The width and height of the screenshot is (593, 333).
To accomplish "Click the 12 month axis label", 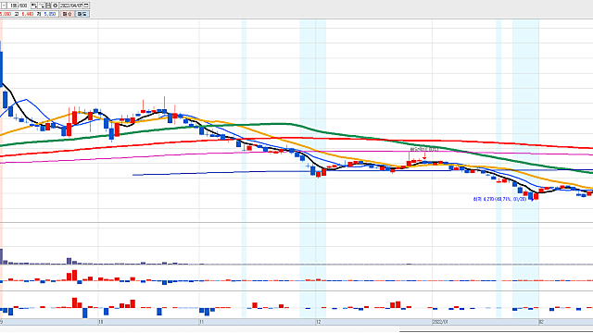I will click(x=319, y=322).
